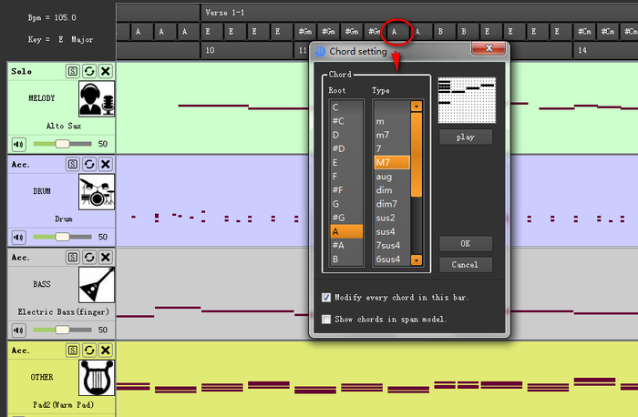
Task: Mute the BASS track speaker icon
Action: pyautogui.click(x=18, y=330)
